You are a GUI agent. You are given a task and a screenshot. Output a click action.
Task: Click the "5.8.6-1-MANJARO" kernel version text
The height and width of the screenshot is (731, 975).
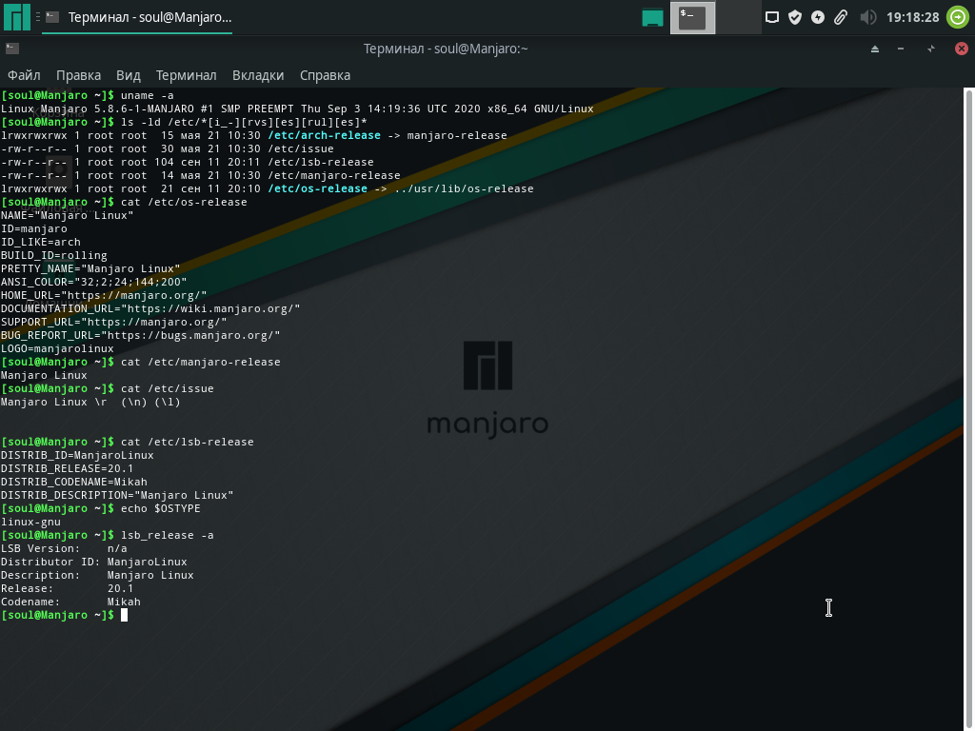pyautogui.click(x=144, y=109)
